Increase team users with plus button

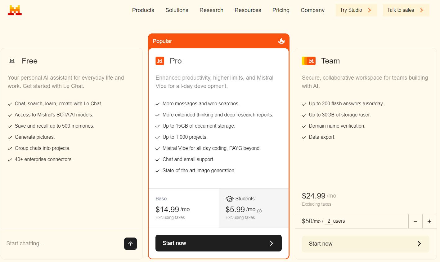429,221
